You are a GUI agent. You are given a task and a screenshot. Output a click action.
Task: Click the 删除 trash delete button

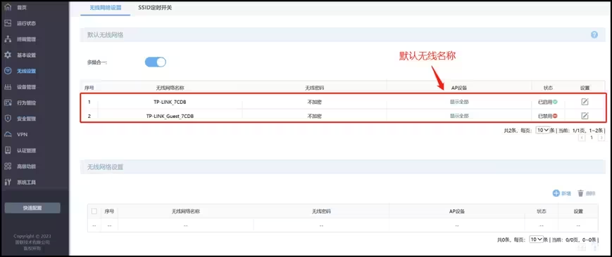pyautogui.click(x=587, y=193)
